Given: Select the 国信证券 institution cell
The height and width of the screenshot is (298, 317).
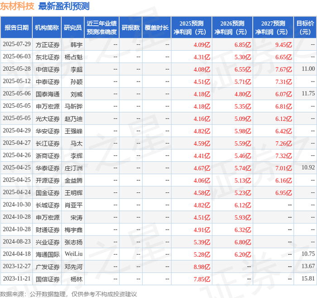Looking at the screenshot, I should click(48, 279).
